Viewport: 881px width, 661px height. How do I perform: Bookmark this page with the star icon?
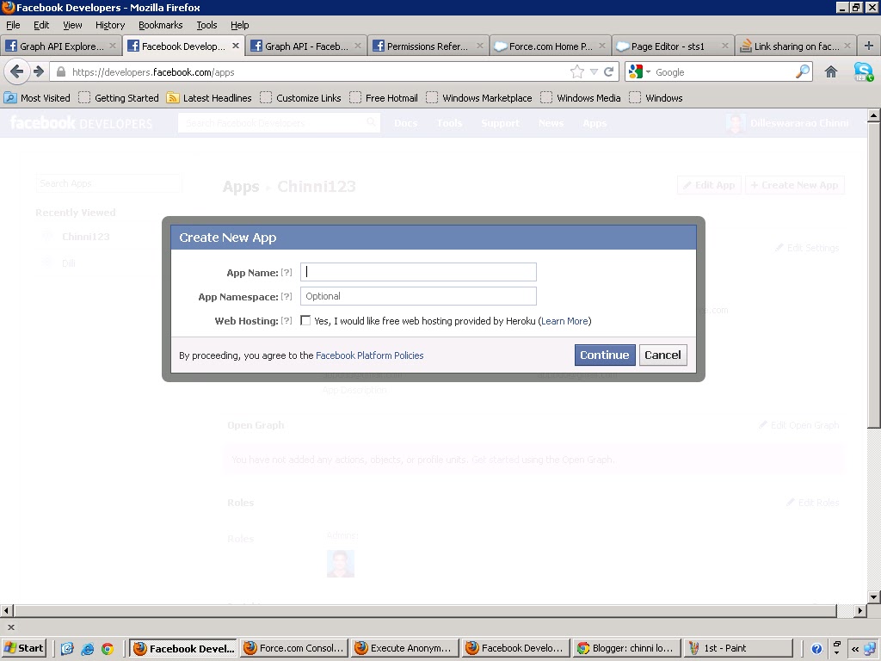click(577, 72)
